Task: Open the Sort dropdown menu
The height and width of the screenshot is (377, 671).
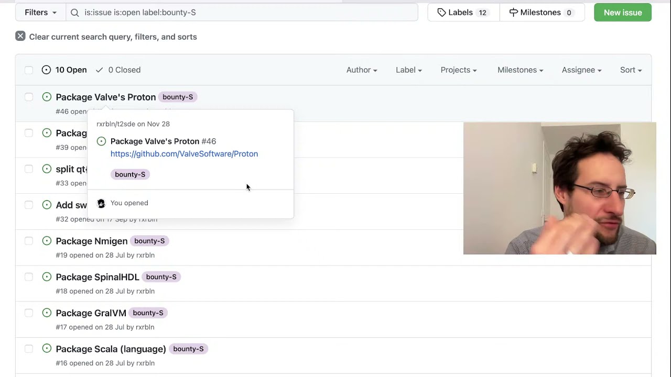Action: pyautogui.click(x=631, y=70)
